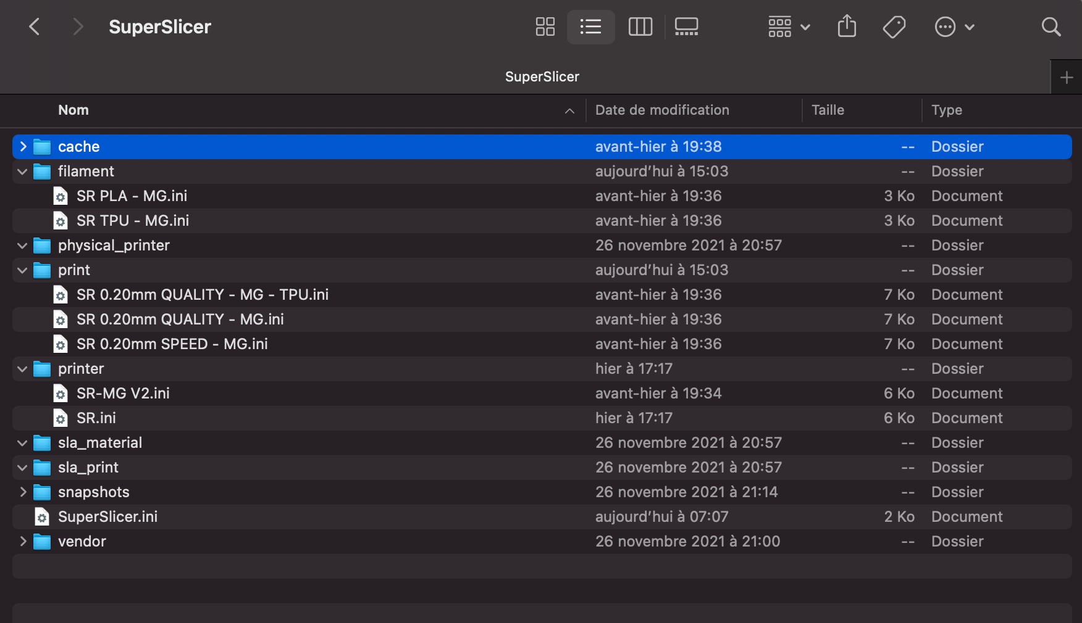1082x623 pixels.
Task: Switch to icon grid view
Action: [x=545, y=27]
